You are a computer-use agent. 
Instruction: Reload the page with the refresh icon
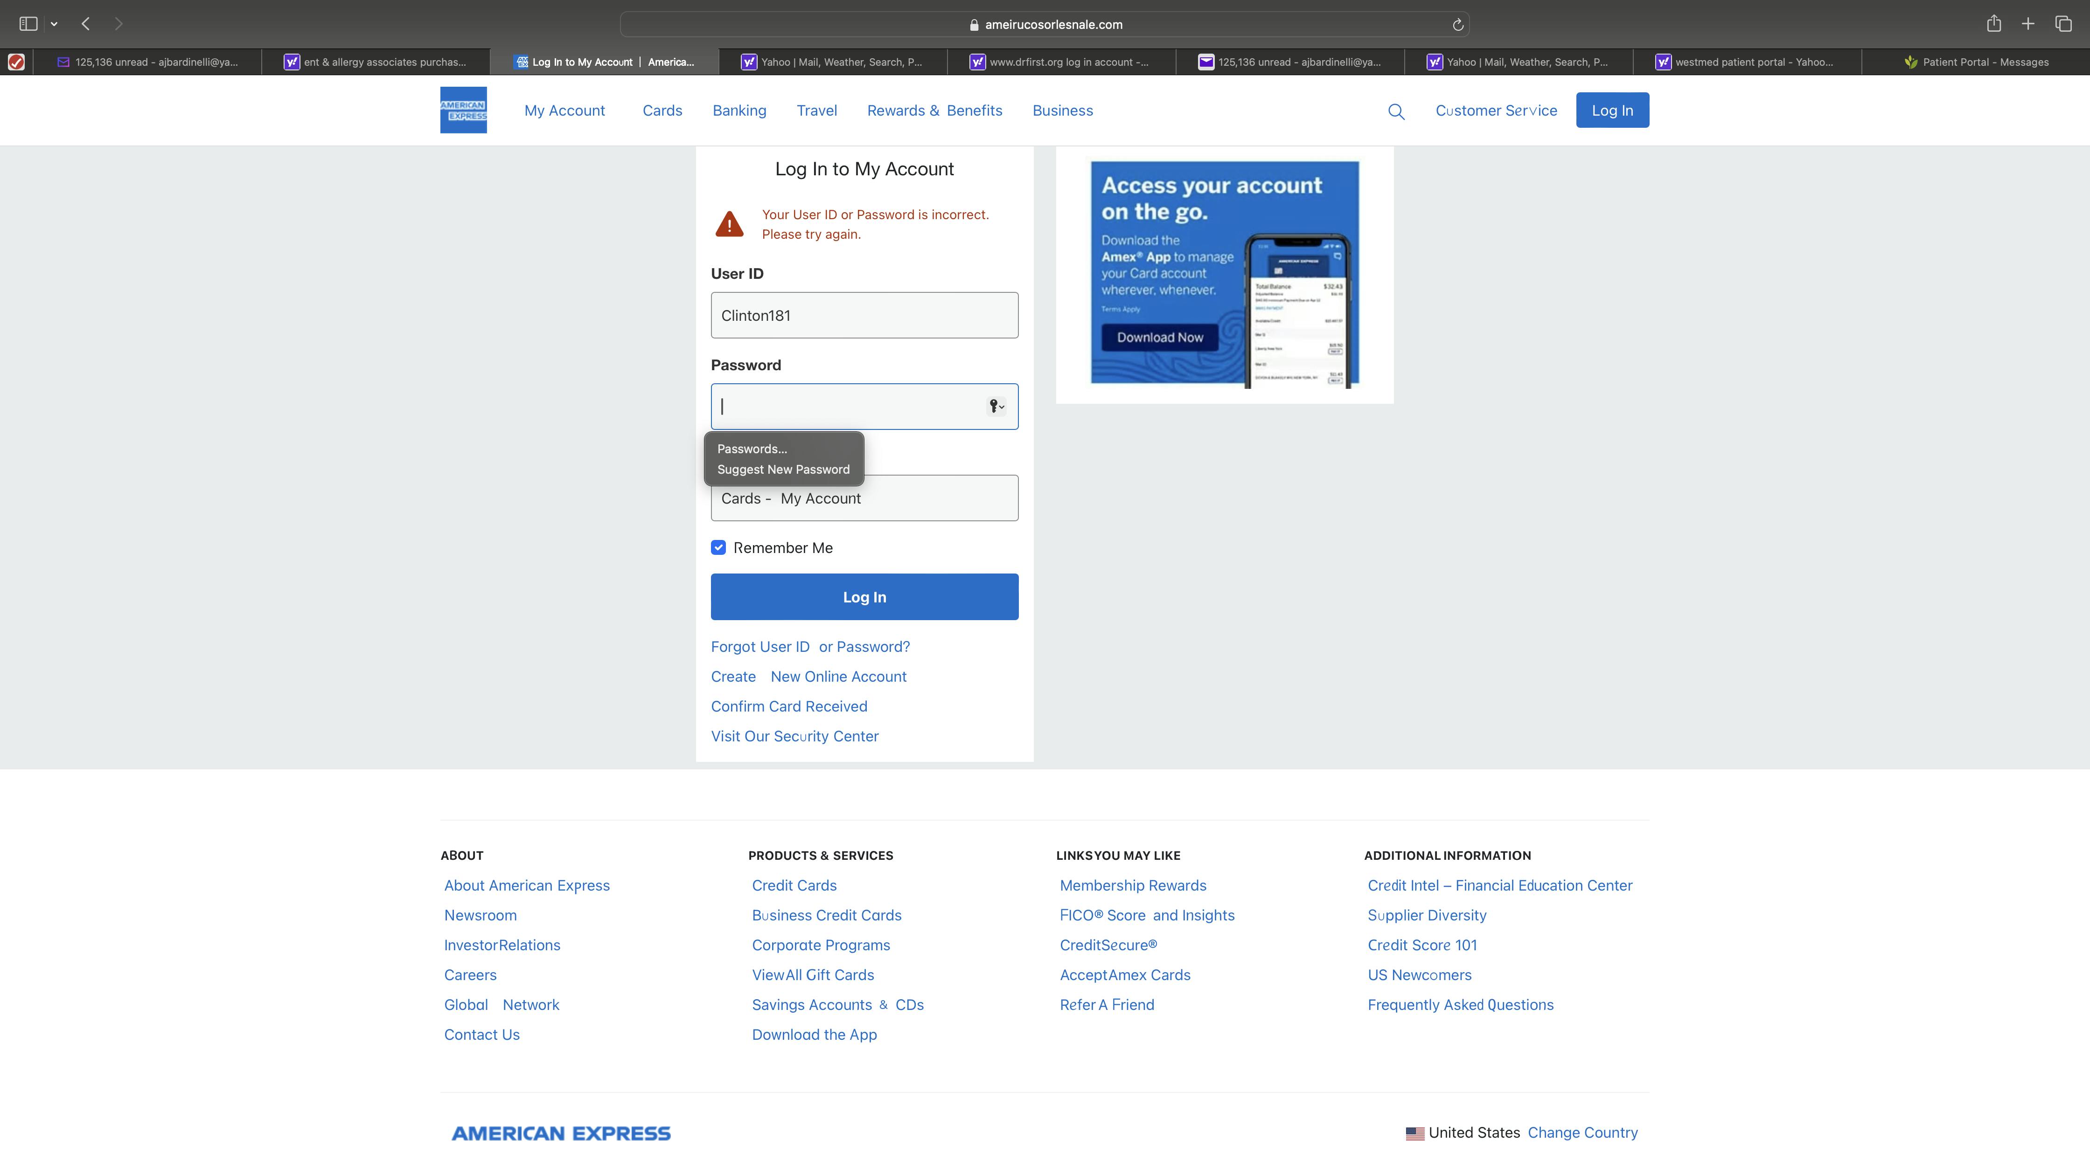[1457, 24]
